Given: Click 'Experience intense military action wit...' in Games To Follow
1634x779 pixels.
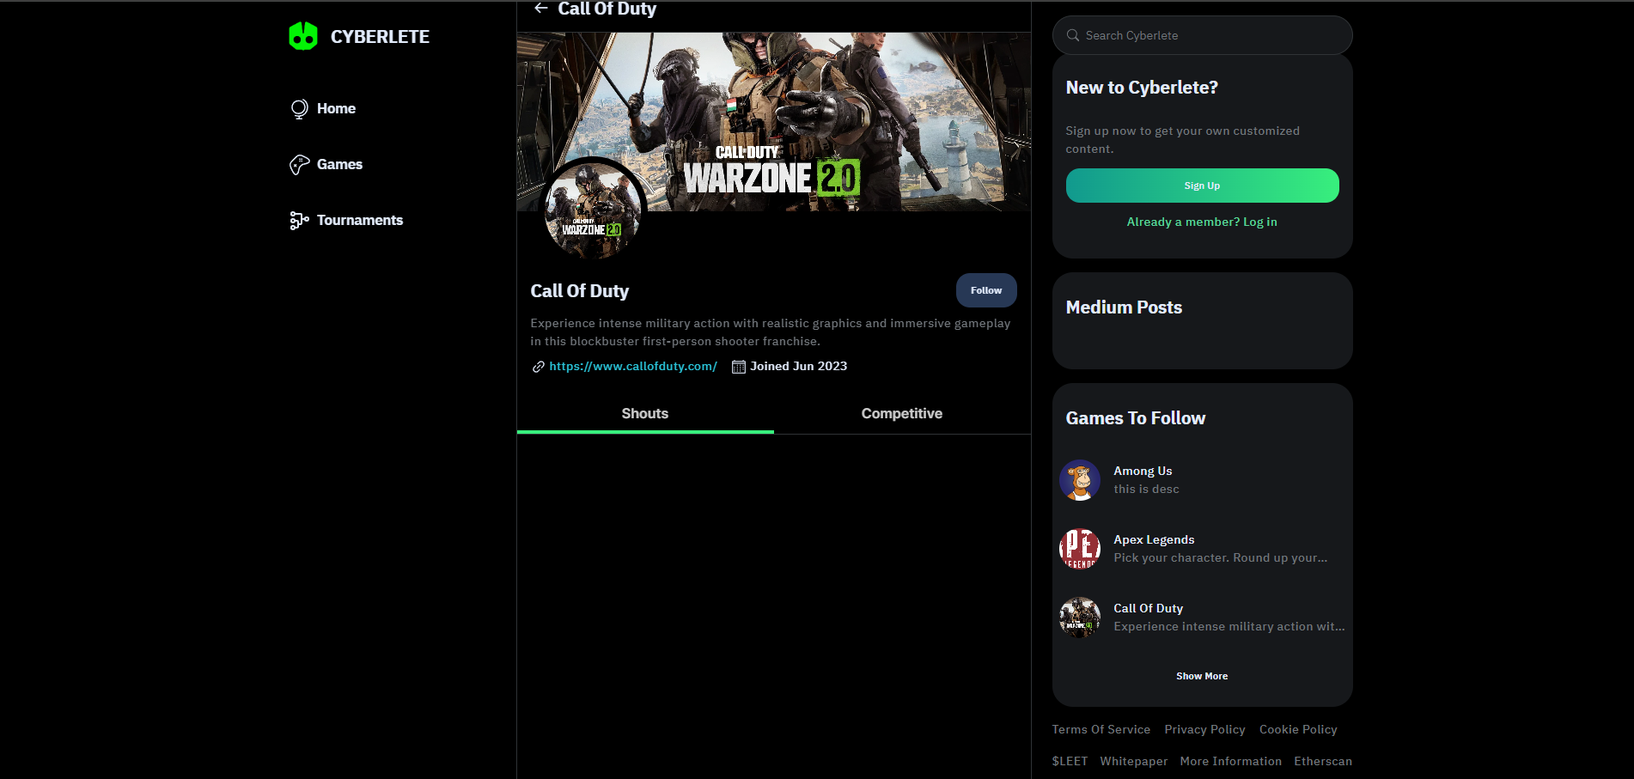Looking at the screenshot, I should click(1229, 627).
